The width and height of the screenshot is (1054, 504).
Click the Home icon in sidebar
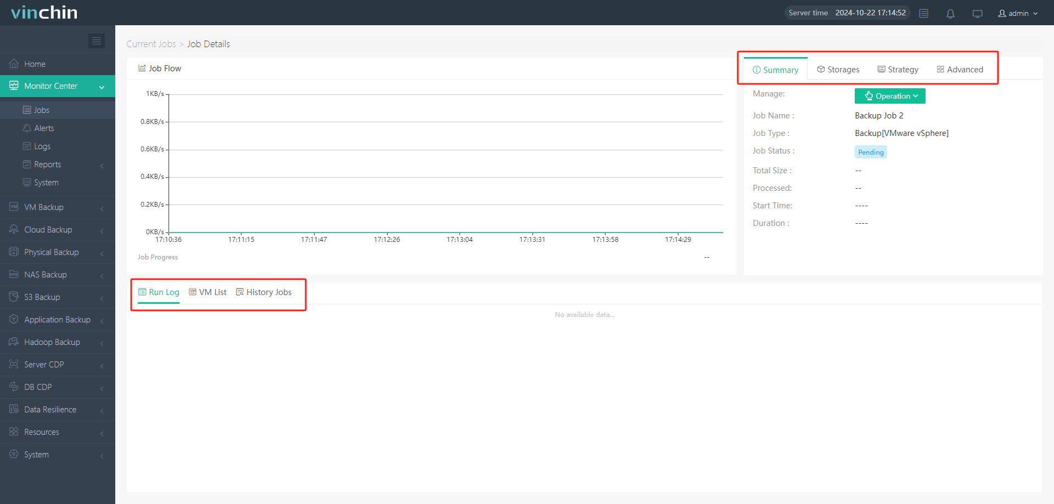(14, 64)
